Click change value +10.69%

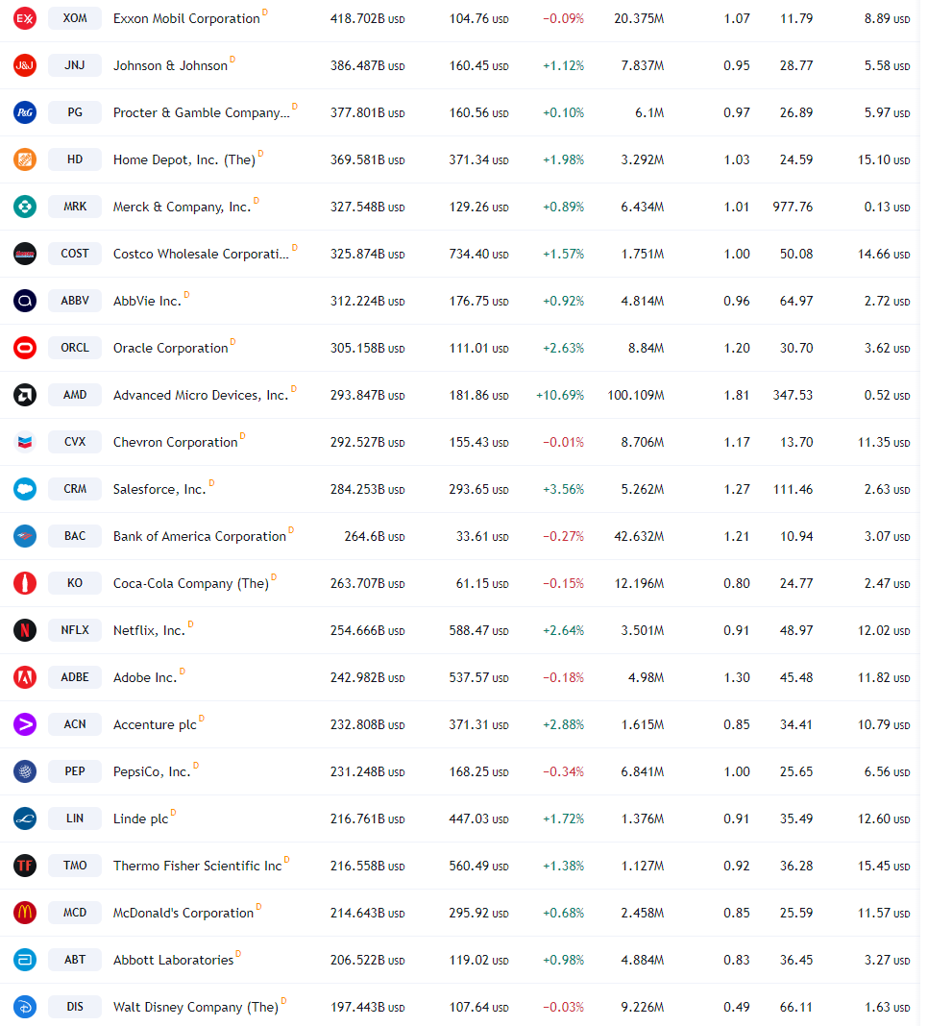pyautogui.click(x=559, y=396)
